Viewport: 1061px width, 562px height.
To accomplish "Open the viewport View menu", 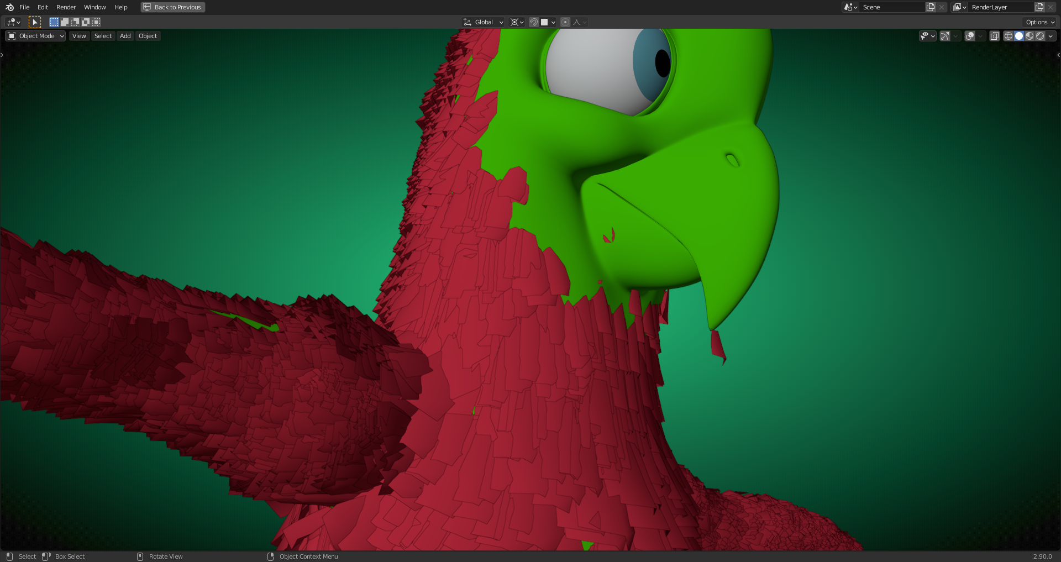I will 80,36.
